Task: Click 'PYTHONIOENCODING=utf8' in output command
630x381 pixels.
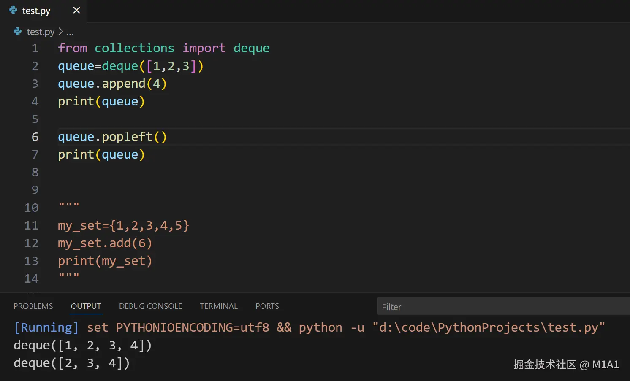Action: [193, 327]
